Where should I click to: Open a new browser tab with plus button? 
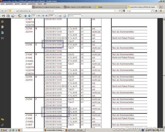pyautogui.click(x=161, y=7)
